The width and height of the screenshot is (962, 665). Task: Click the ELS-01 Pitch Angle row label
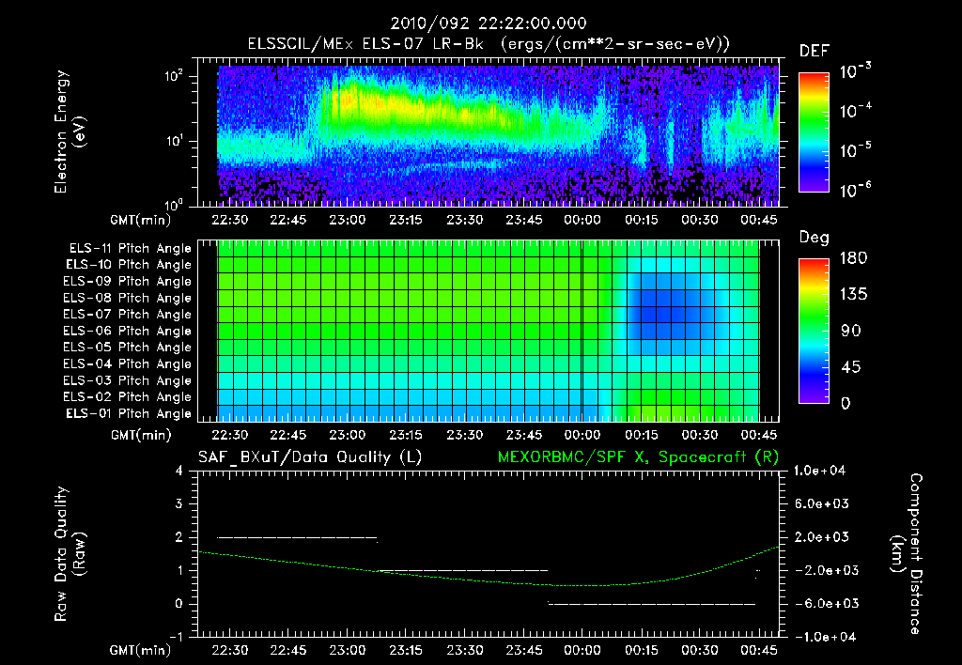[x=129, y=413]
